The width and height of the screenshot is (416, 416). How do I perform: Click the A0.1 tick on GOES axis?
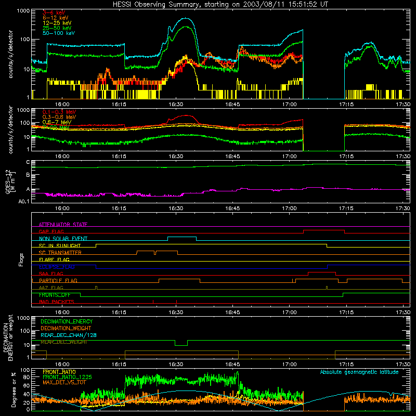point(24,201)
